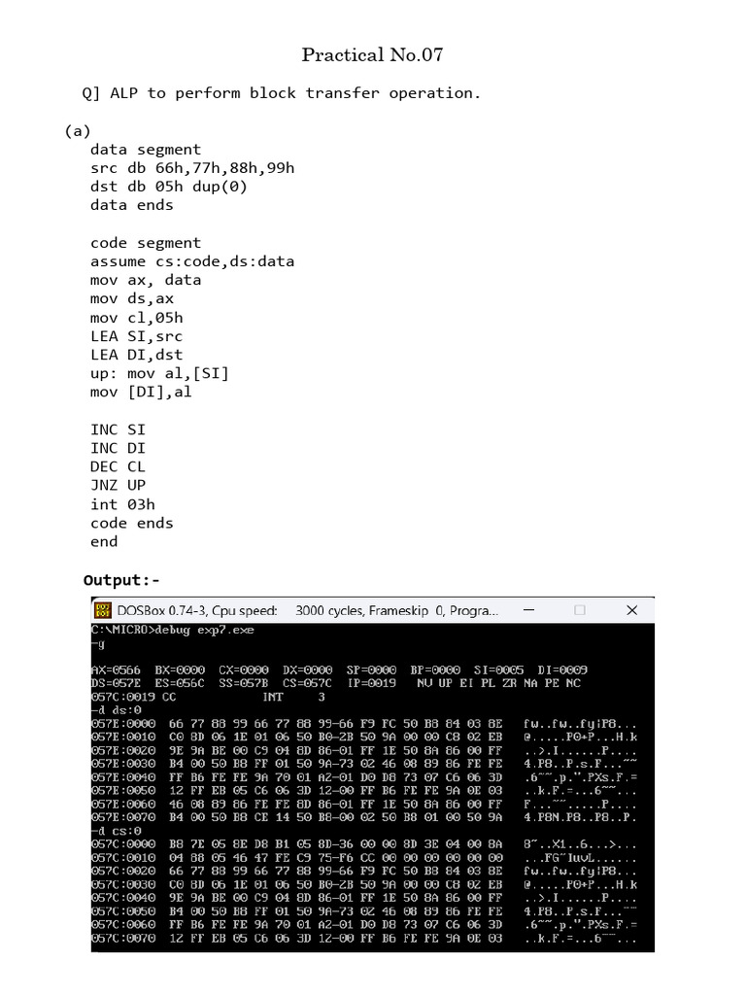Click the "Practical No.07" heading

(372, 55)
